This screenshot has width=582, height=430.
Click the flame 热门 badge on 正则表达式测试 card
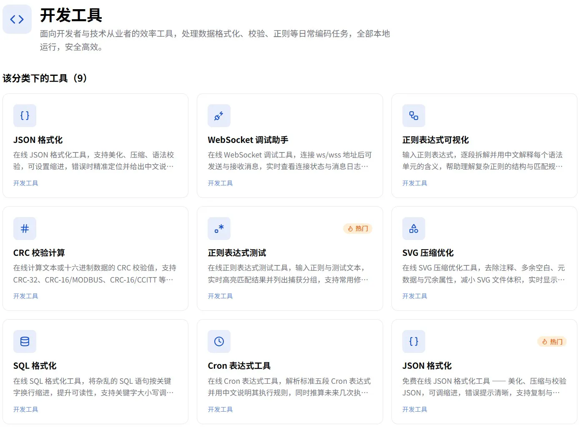358,229
